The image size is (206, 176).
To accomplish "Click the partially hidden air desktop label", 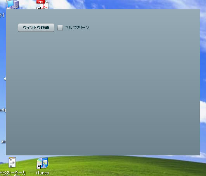I will 3,141.
